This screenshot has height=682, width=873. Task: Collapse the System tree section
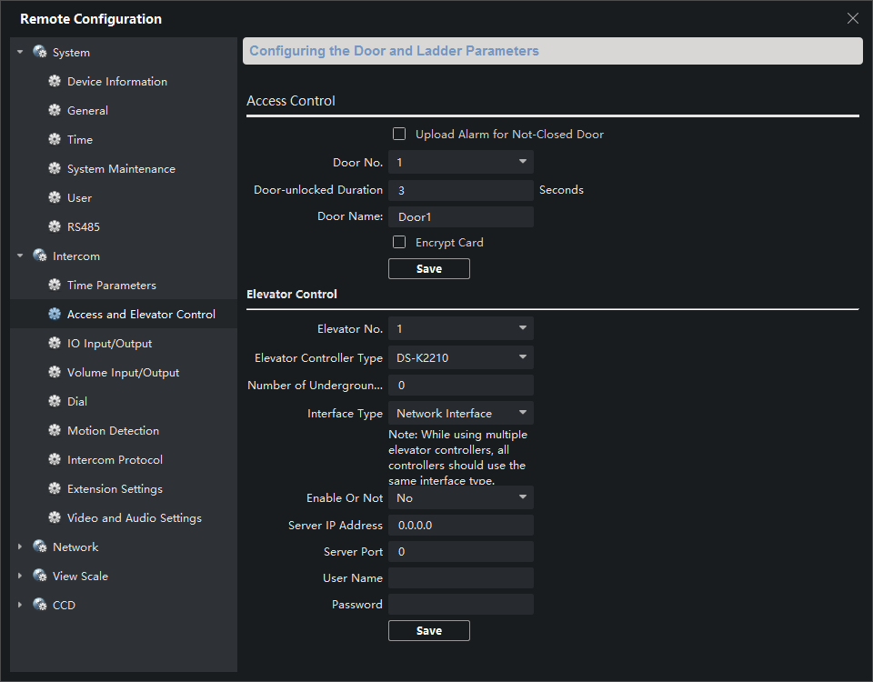click(x=21, y=53)
